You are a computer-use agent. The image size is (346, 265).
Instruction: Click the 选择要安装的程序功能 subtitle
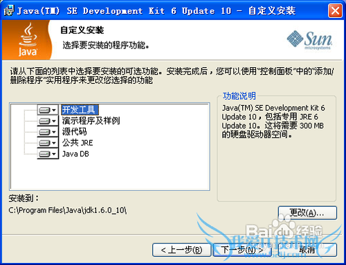pyautogui.click(x=106, y=45)
